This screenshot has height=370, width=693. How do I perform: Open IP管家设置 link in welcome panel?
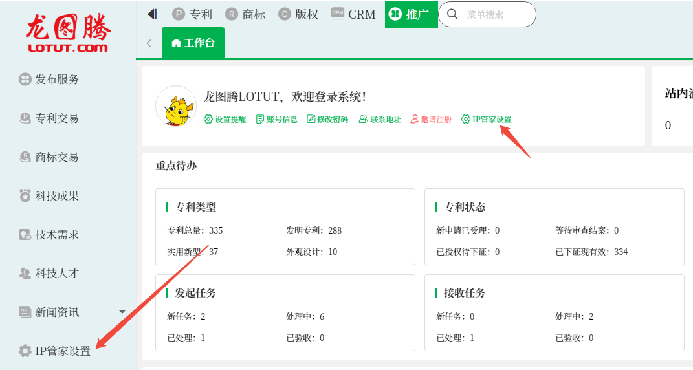click(486, 120)
